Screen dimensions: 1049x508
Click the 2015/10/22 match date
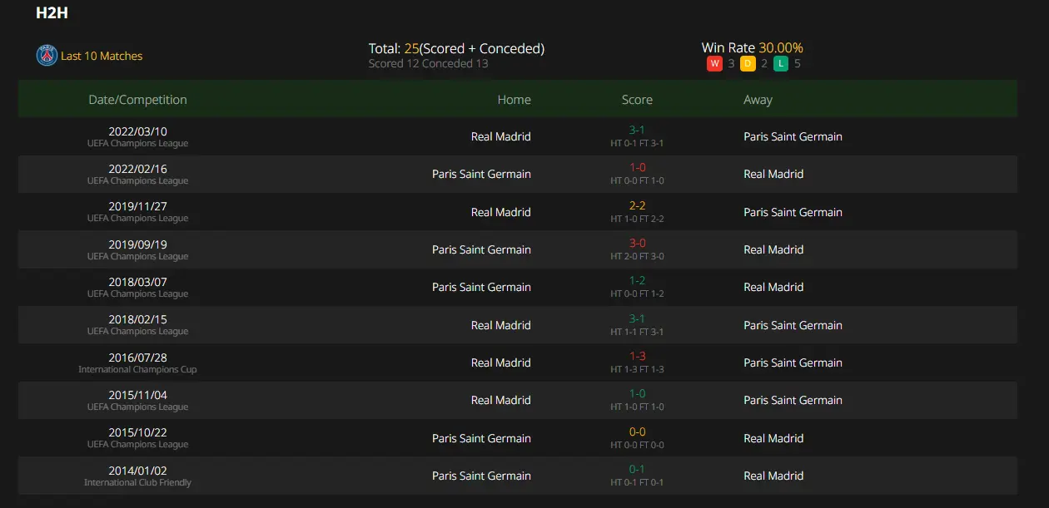click(137, 432)
